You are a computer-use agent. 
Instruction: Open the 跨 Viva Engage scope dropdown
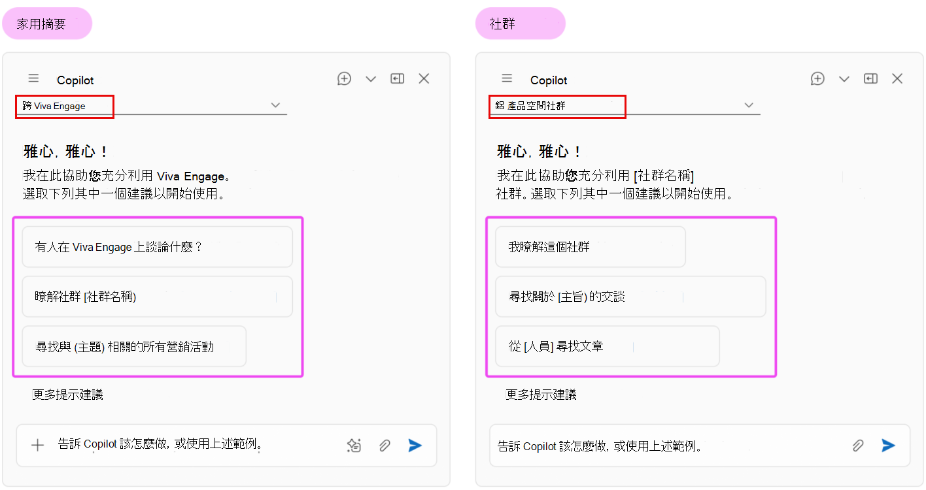click(x=152, y=105)
